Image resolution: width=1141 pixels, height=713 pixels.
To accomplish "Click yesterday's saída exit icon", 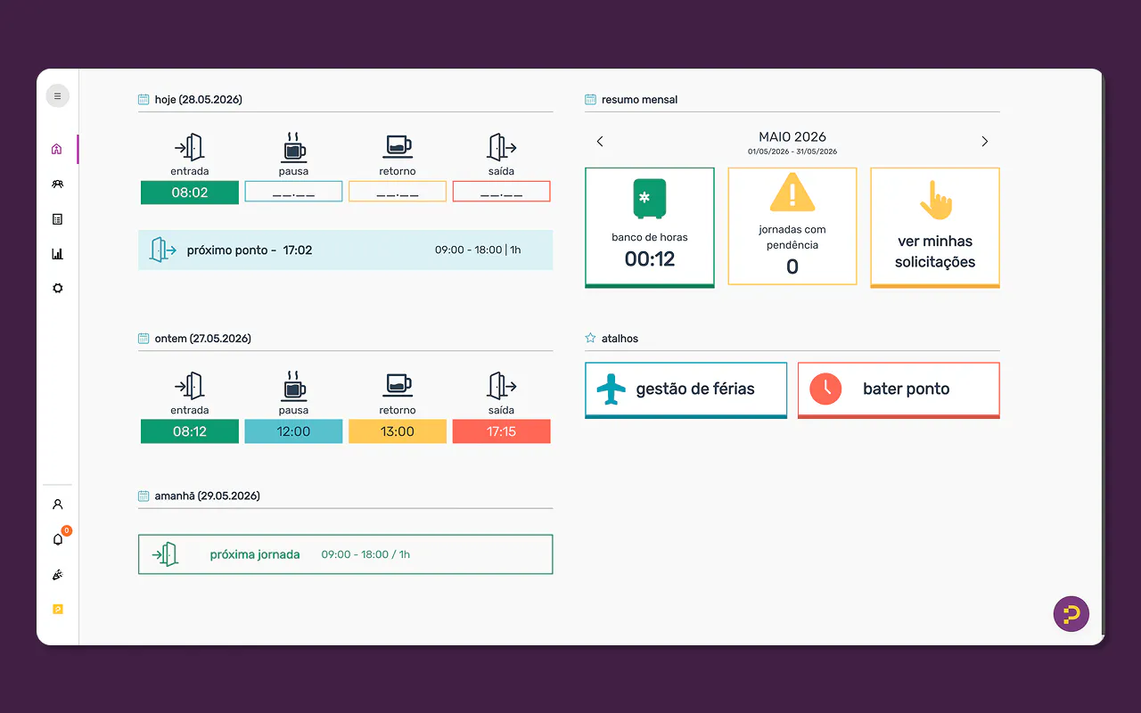I will click(x=502, y=386).
